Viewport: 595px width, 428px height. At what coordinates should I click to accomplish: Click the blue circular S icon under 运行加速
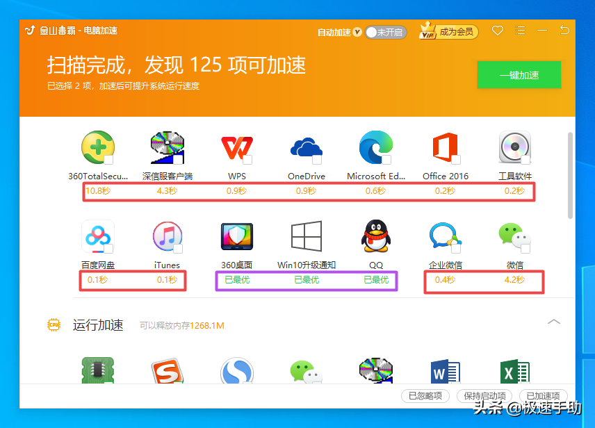pyautogui.click(x=237, y=370)
